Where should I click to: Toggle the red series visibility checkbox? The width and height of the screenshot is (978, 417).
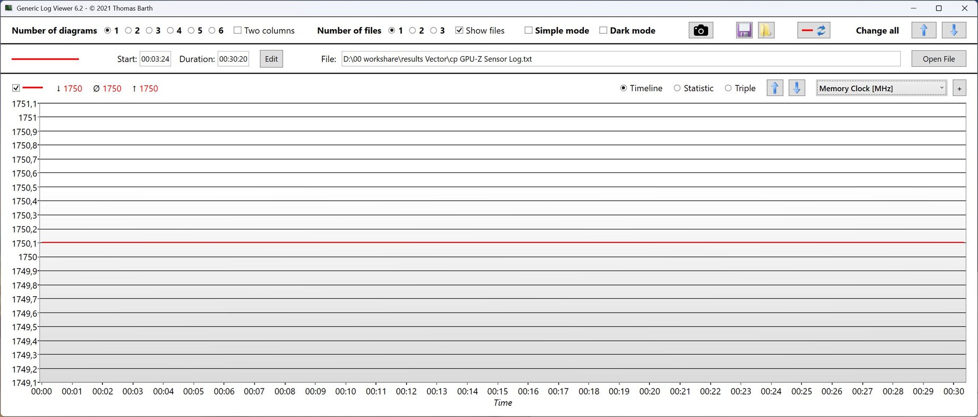(16, 88)
